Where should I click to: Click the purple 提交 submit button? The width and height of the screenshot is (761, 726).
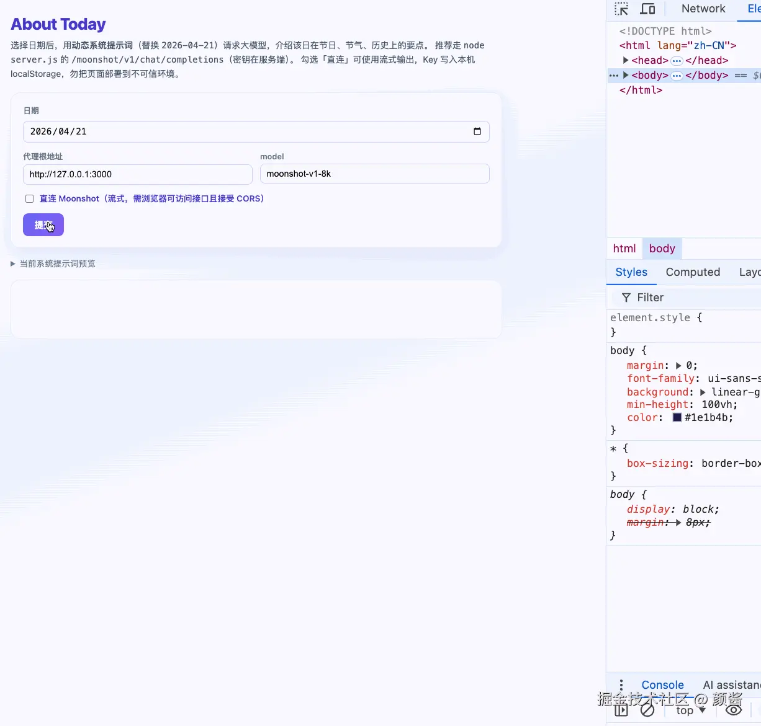pyautogui.click(x=43, y=225)
